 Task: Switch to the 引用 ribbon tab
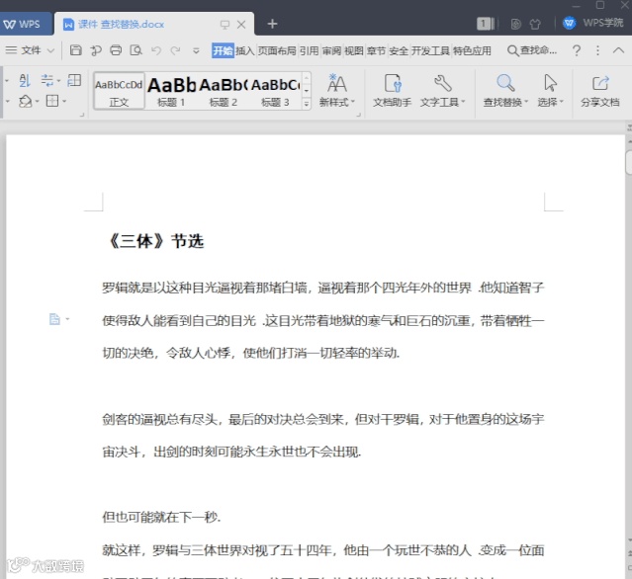point(309,50)
